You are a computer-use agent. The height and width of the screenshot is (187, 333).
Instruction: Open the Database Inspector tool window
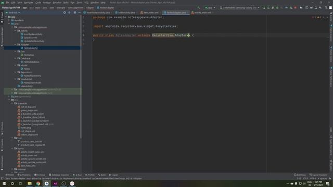(x=59, y=175)
